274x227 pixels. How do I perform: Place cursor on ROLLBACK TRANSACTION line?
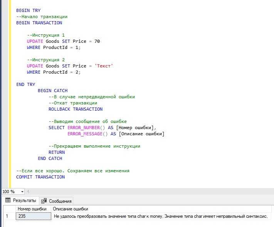(x=76, y=109)
